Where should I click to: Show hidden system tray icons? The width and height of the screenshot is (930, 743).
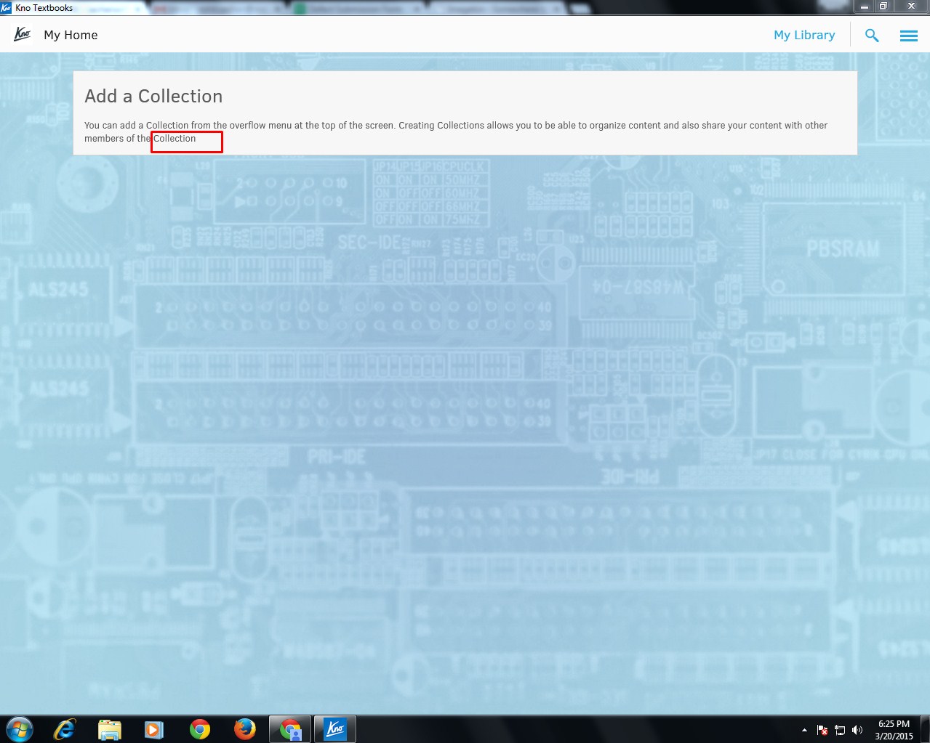click(804, 730)
